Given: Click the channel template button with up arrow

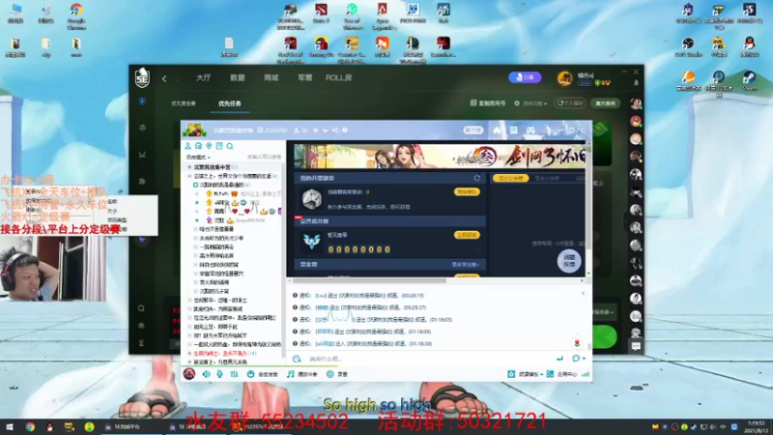Looking at the screenshot, I should [x=526, y=374].
